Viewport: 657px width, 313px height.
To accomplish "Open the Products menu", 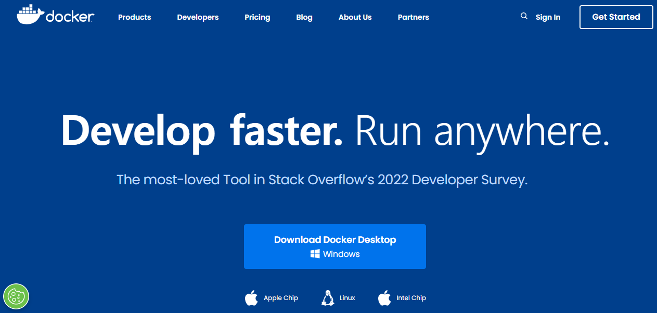I will pos(134,17).
